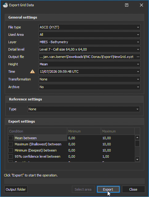The width and height of the screenshot is (149, 197).
Task: Close the Export Grid Data dialog
Action: click(x=141, y=5)
